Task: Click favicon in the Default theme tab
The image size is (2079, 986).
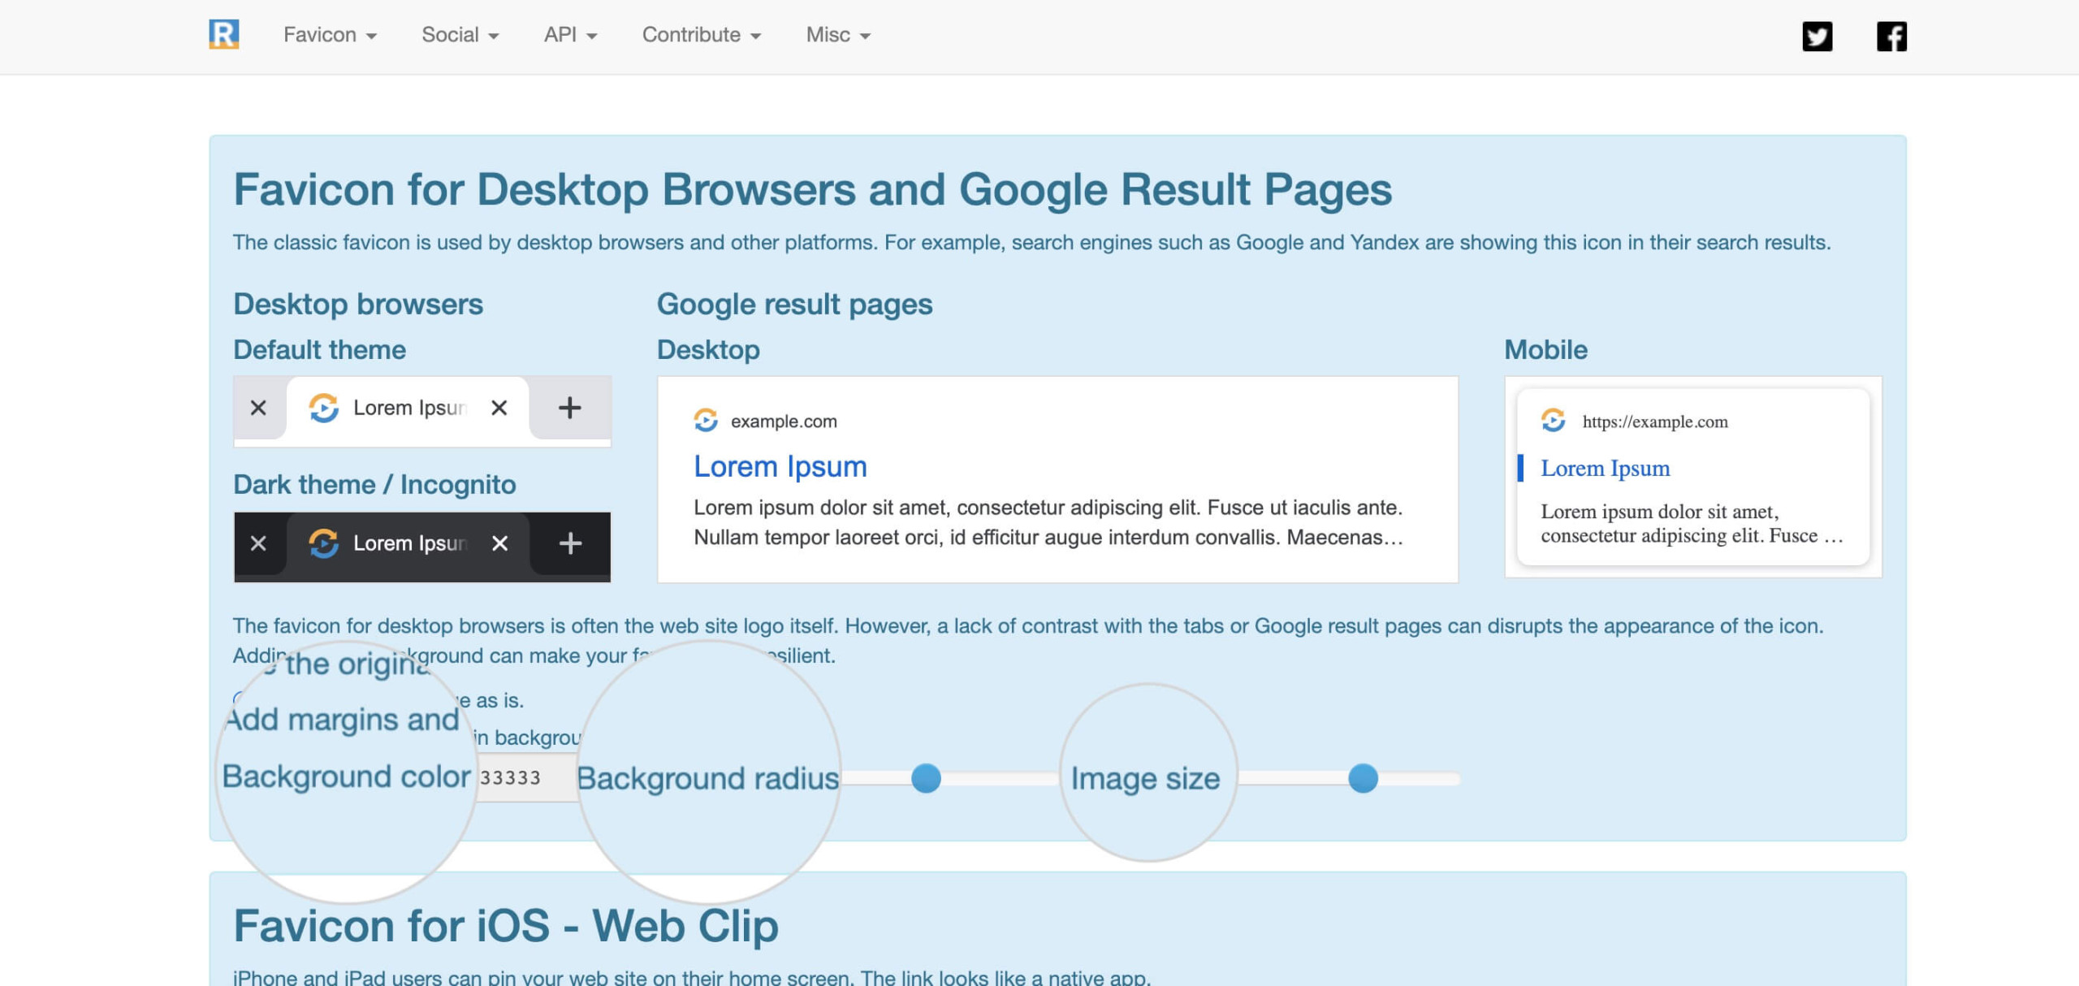Action: tap(323, 408)
